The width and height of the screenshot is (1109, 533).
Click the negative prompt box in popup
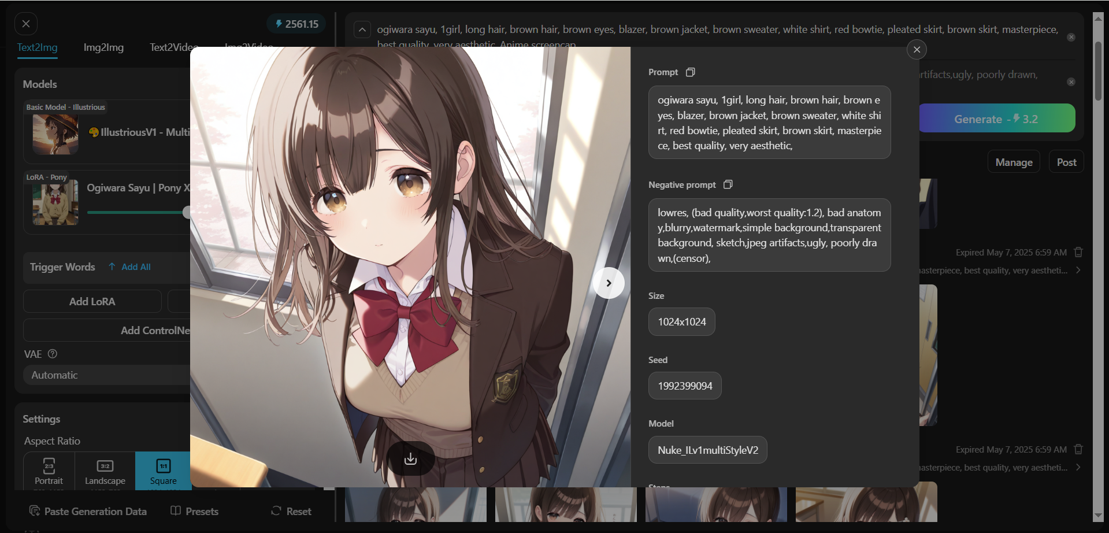click(x=769, y=235)
